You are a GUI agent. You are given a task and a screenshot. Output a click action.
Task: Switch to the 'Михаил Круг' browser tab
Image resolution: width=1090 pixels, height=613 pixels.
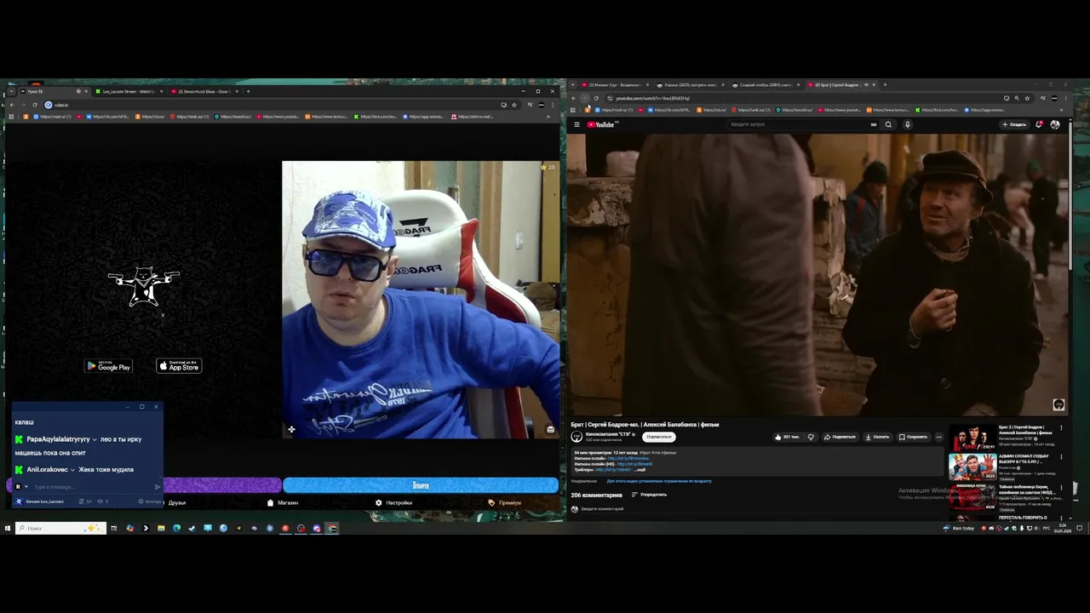613,85
